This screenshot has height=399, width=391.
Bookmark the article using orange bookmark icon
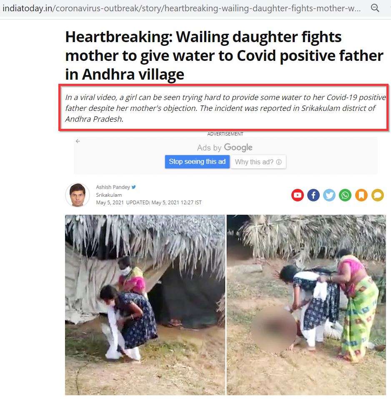coord(361,195)
